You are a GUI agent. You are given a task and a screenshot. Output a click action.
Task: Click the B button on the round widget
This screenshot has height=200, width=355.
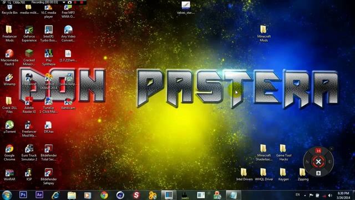pyautogui.click(x=318, y=173)
